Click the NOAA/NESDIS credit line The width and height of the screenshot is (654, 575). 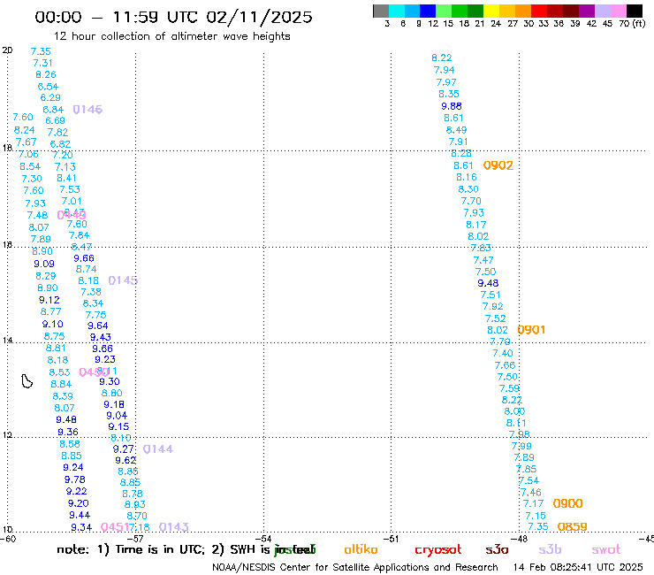click(x=355, y=567)
